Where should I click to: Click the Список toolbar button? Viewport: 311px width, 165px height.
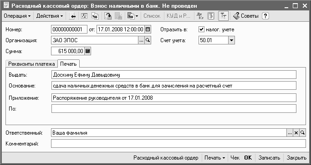coord(152,16)
